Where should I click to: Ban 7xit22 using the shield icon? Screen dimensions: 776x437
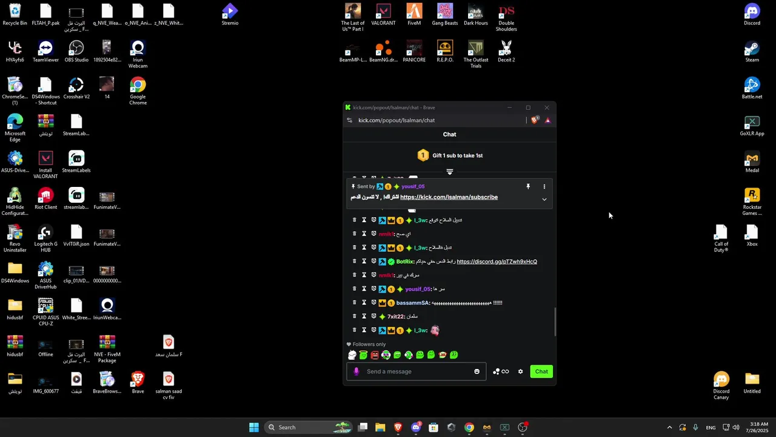pos(373,316)
